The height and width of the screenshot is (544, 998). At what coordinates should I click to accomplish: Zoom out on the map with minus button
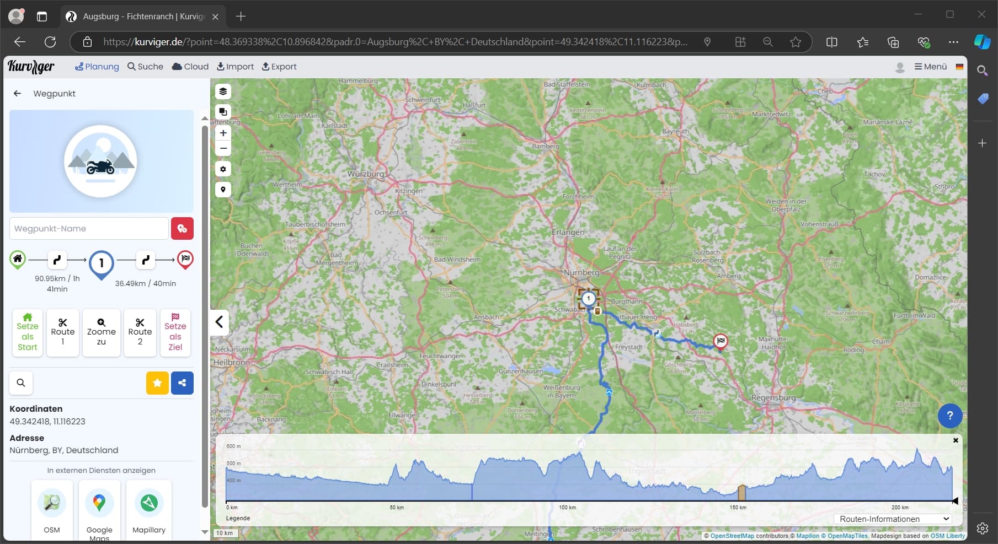pos(223,148)
